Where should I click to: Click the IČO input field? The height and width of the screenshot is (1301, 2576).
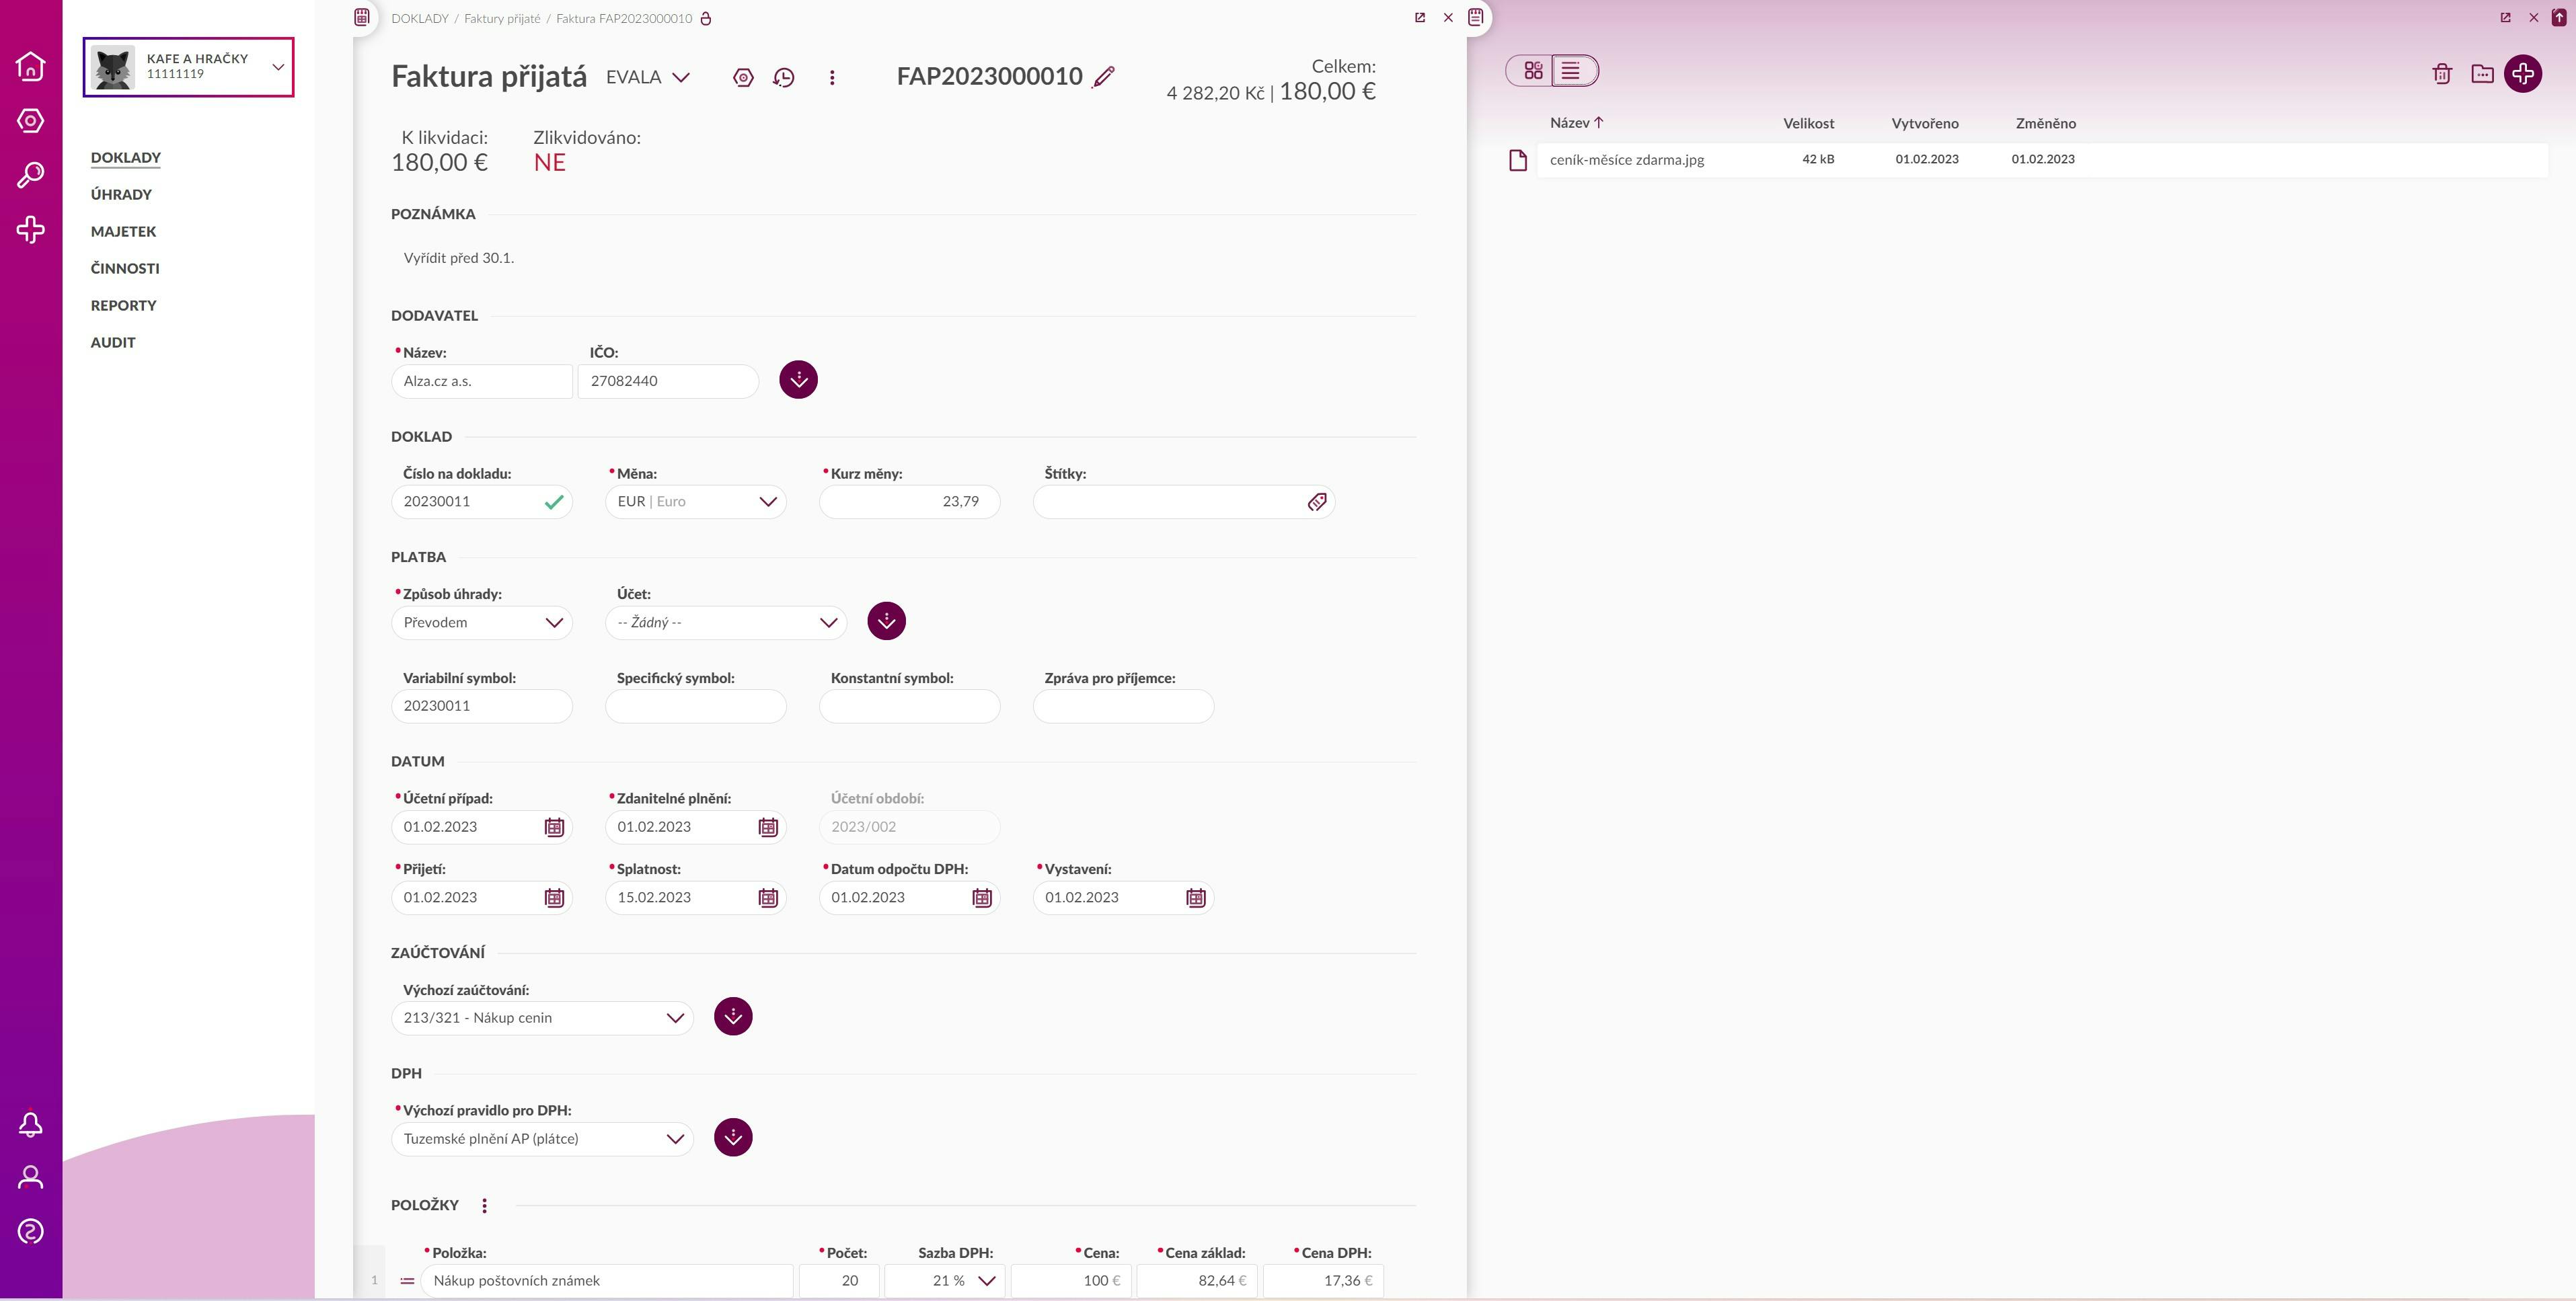[668, 381]
